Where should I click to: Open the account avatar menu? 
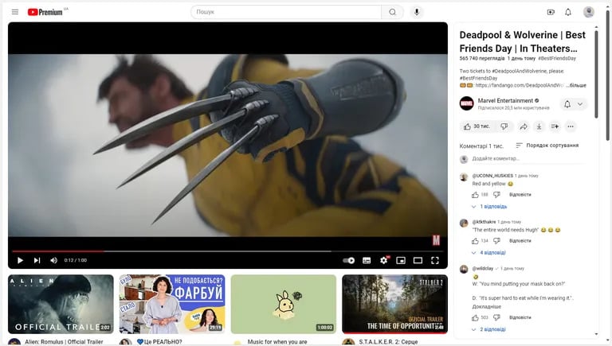(x=589, y=12)
